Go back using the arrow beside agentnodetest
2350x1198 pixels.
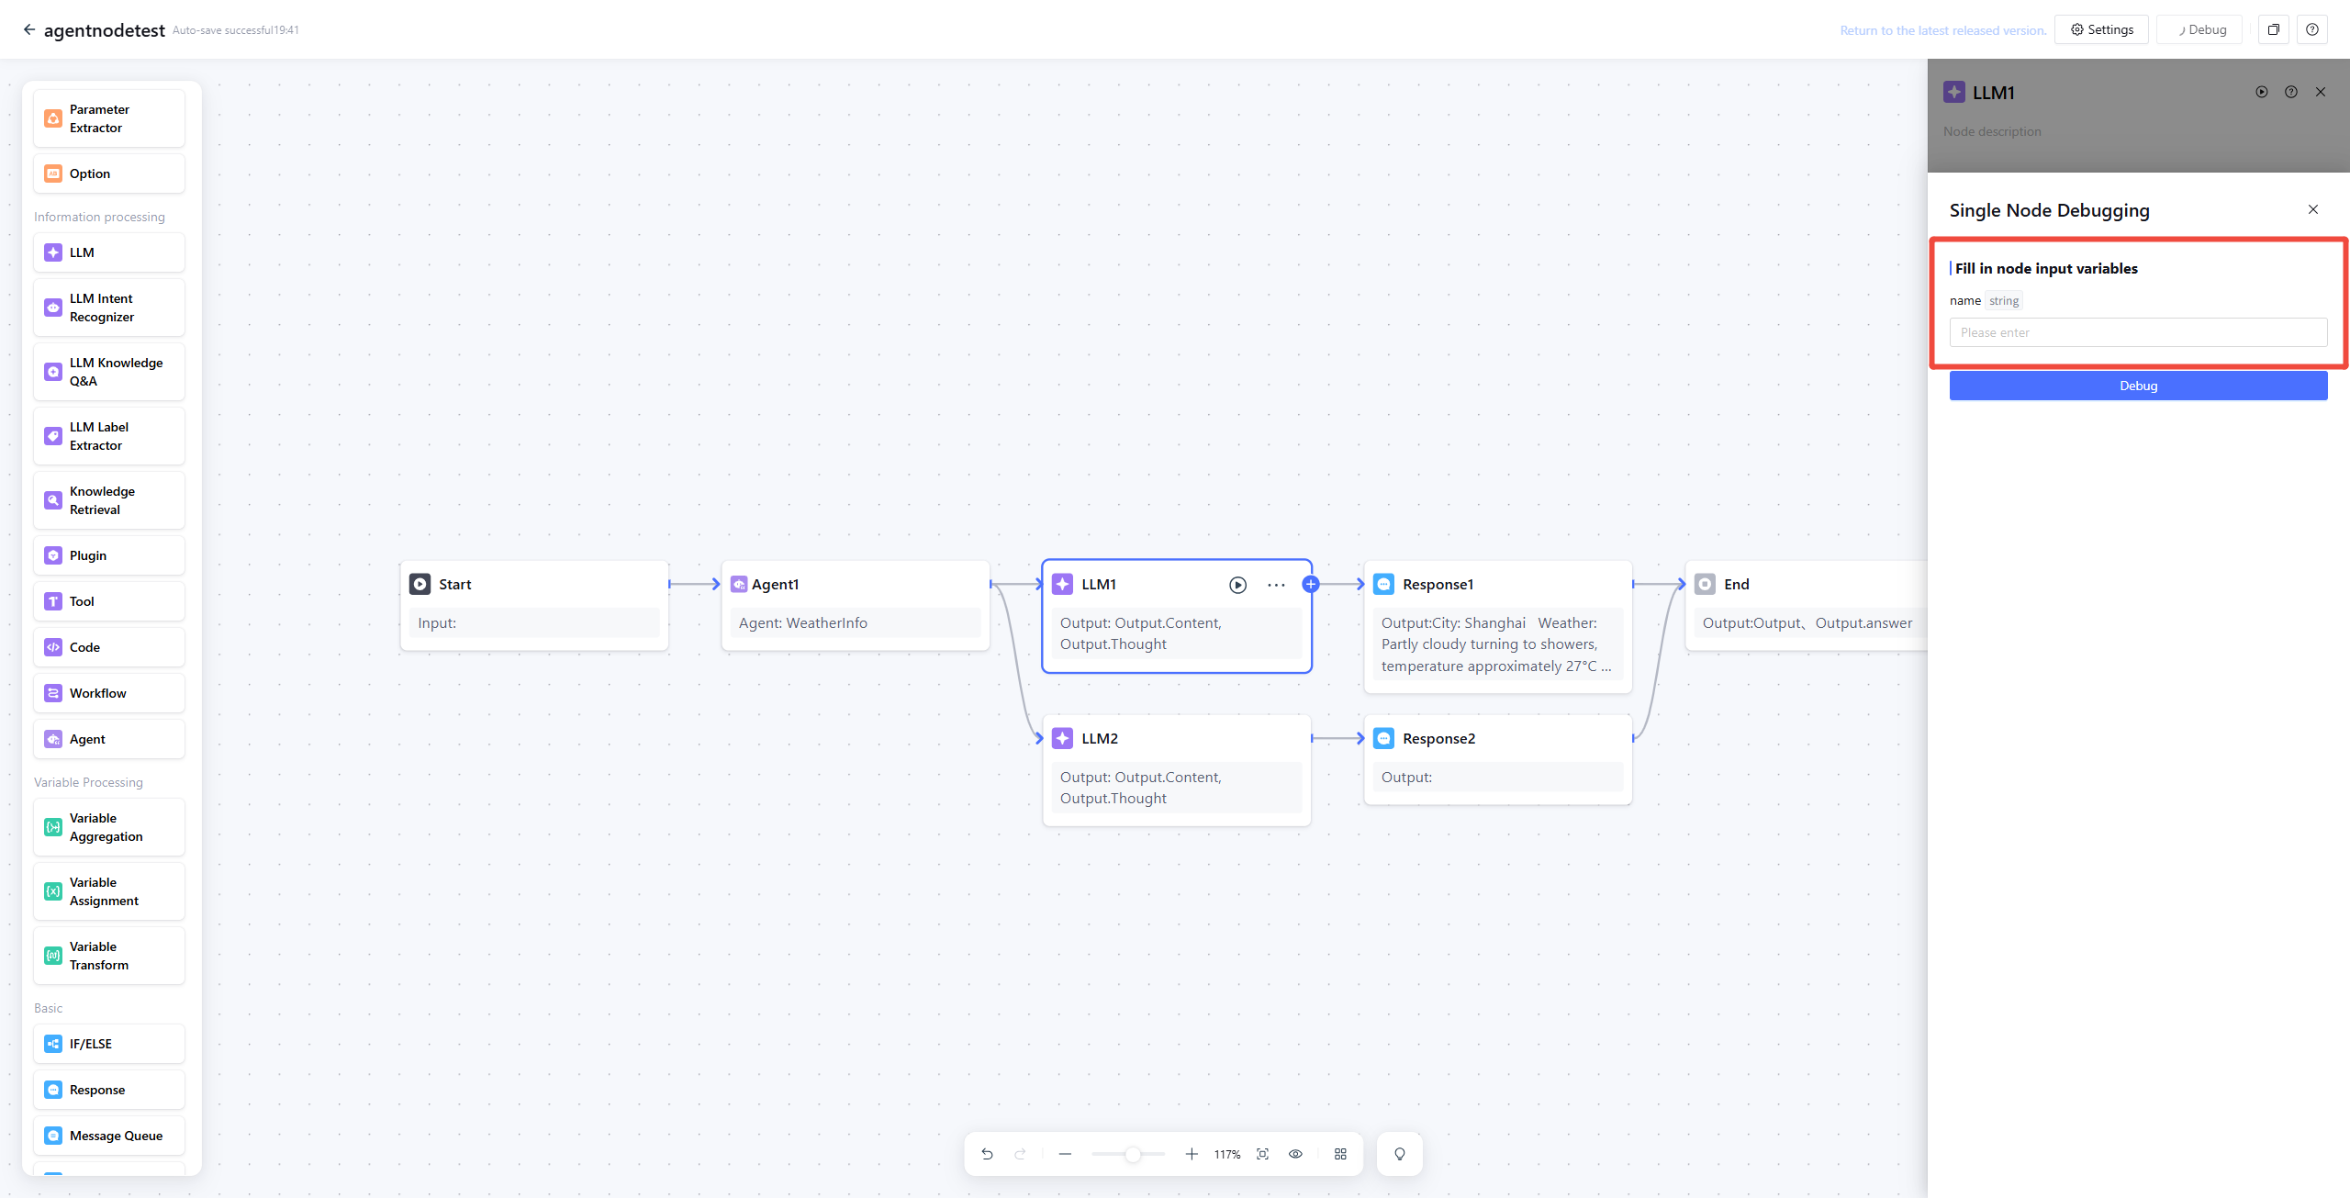(x=29, y=29)
